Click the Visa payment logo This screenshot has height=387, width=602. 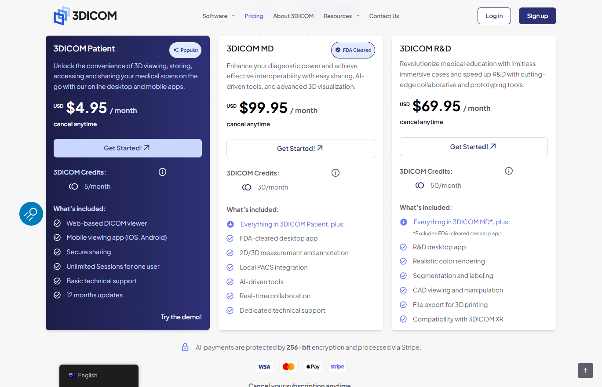264,367
